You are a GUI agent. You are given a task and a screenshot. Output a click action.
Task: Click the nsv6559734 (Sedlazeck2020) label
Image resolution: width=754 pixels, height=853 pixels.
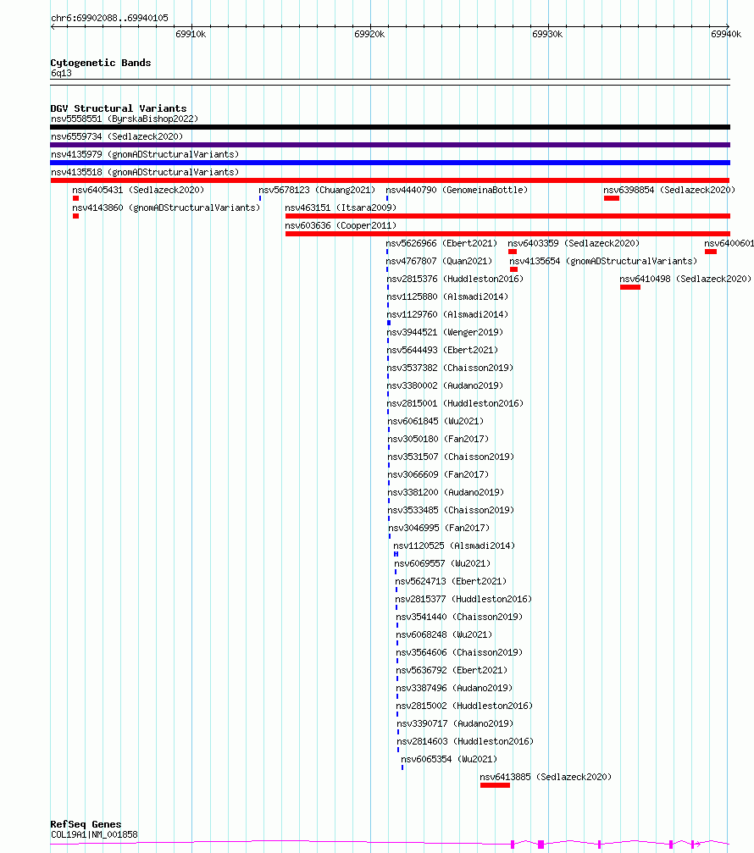(117, 136)
